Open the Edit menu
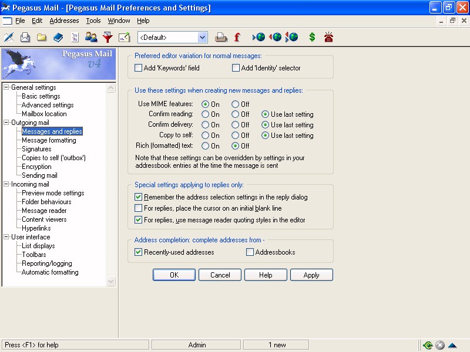This screenshot has height=352, width=470. click(x=37, y=21)
